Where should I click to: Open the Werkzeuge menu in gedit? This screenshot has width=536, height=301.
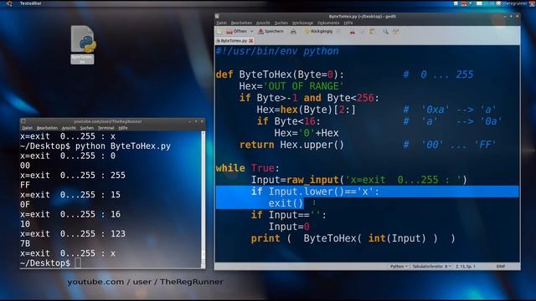(x=302, y=23)
